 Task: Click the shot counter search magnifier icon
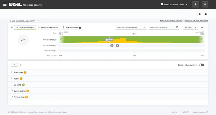tap(144, 27)
